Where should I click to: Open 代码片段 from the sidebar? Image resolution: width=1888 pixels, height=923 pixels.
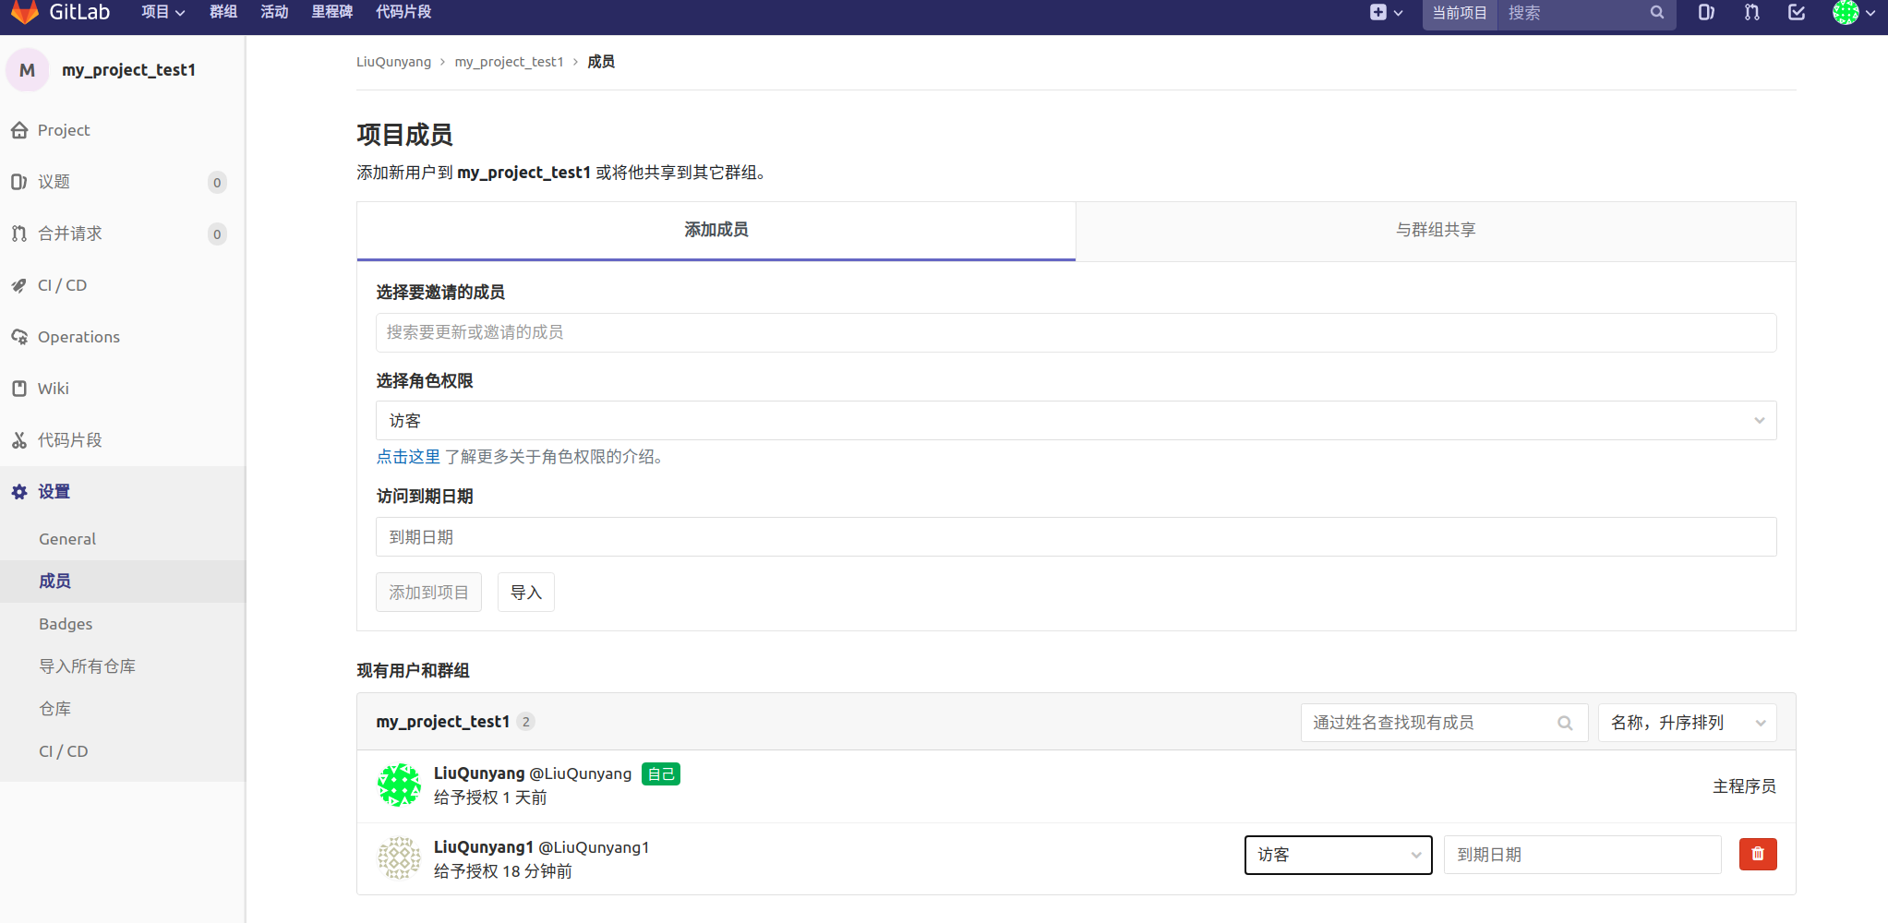click(x=69, y=439)
